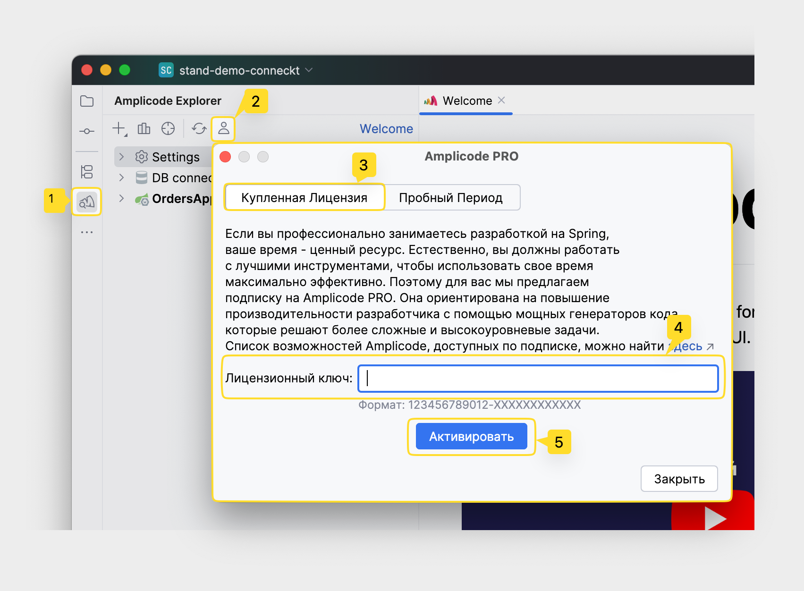Switch to the Пробный Период tab
Screen dimensions: 804x591
pos(451,197)
